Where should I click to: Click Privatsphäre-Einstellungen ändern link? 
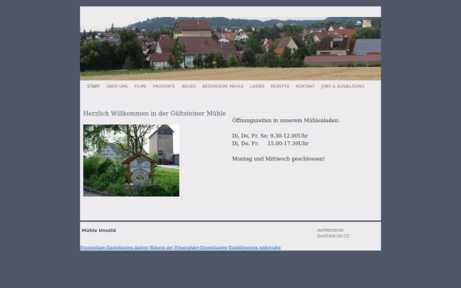(114, 247)
